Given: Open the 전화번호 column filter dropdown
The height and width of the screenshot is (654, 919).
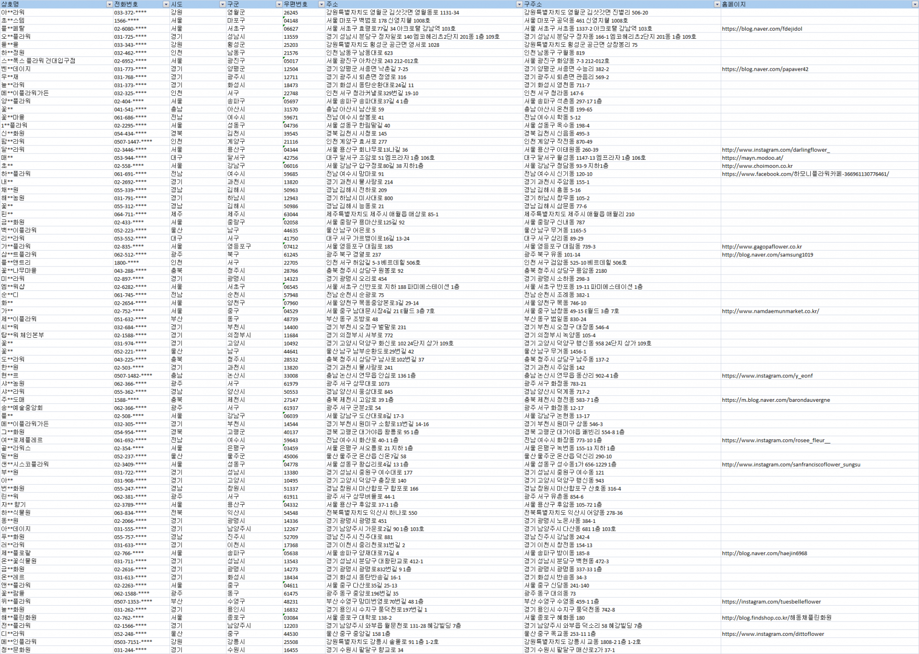Looking at the screenshot, I should [166, 4].
